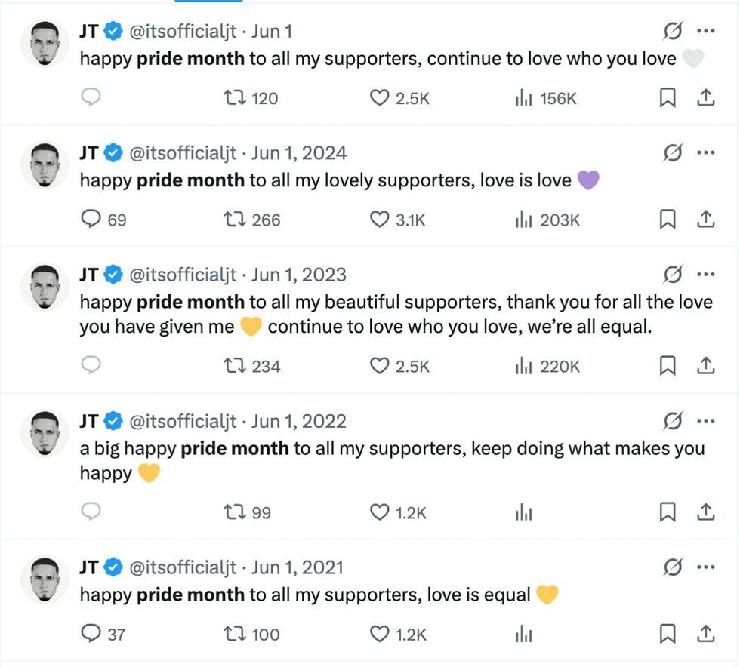The image size is (740, 667).
Task: Toggle like on the 3.1K likes tweet
Action: click(x=379, y=220)
